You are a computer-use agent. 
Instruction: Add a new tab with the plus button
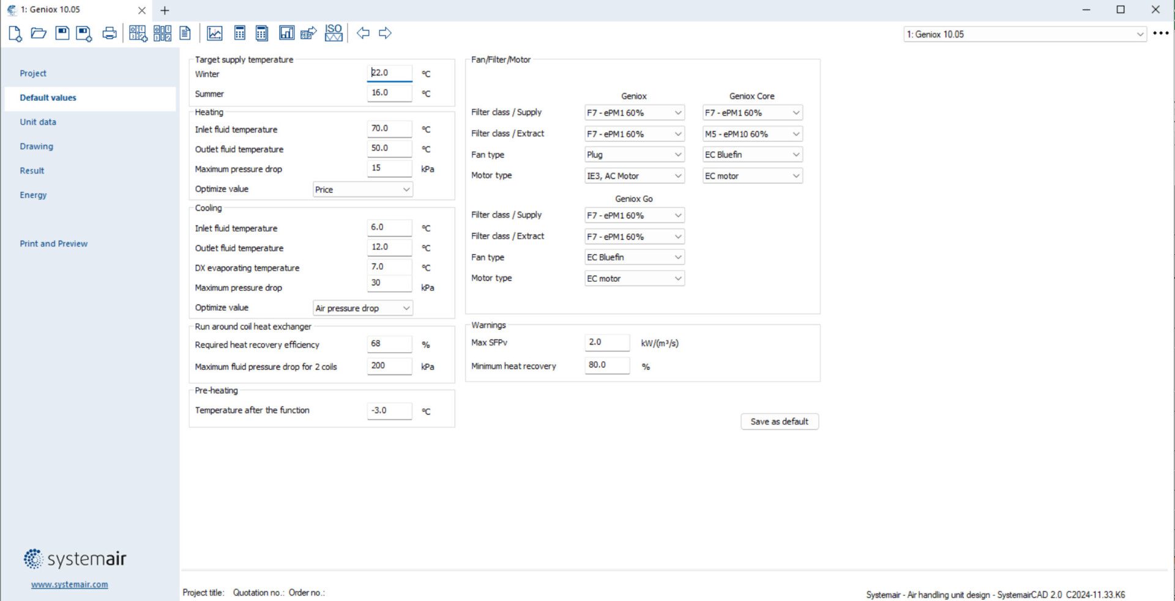click(165, 10)
